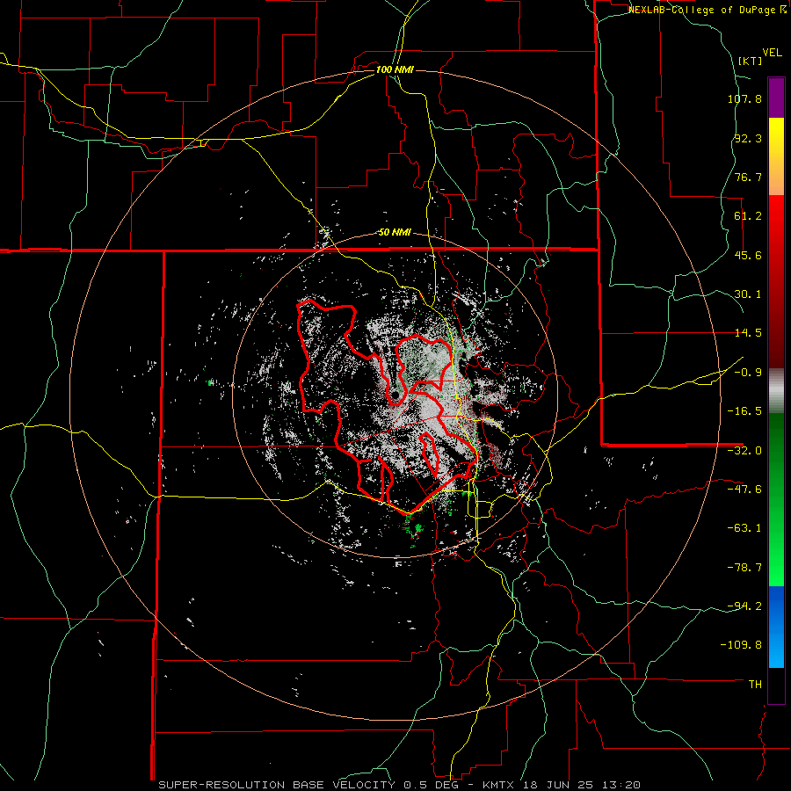791x791 pixels.
Task: Click the -63.1 velocity scale value
Action: 744,528
